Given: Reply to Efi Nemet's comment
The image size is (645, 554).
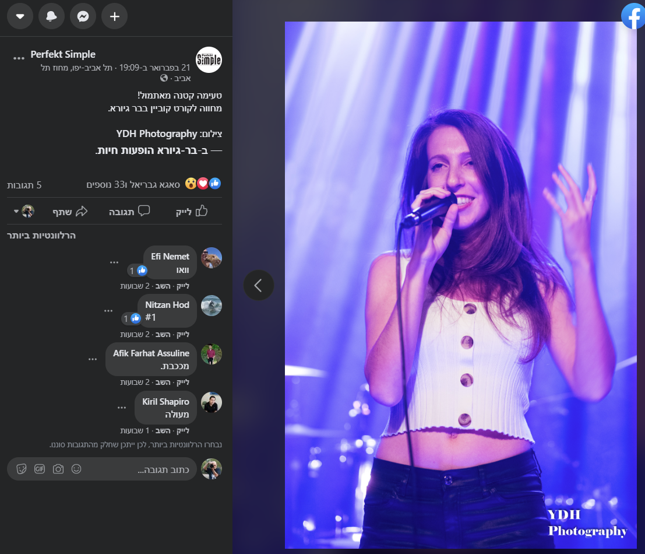Looking at the screenshot, I should [x=163, y=286].
